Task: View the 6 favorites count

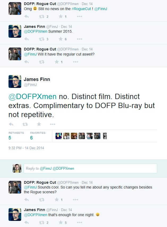Action: click(x=31, y=138)
